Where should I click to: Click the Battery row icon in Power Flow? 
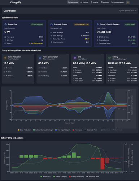[5, 43]
